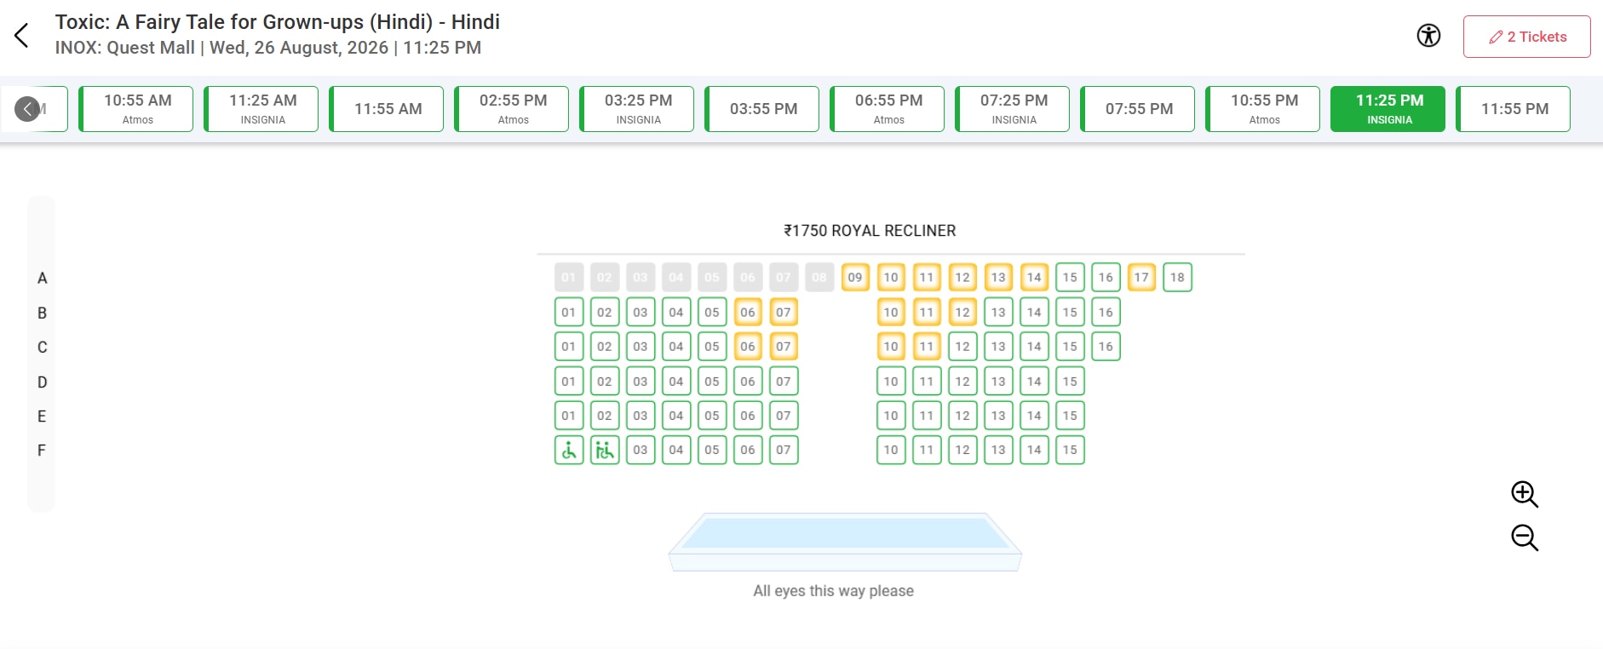Zoom in on the seat layout

tap(1524, 494)
